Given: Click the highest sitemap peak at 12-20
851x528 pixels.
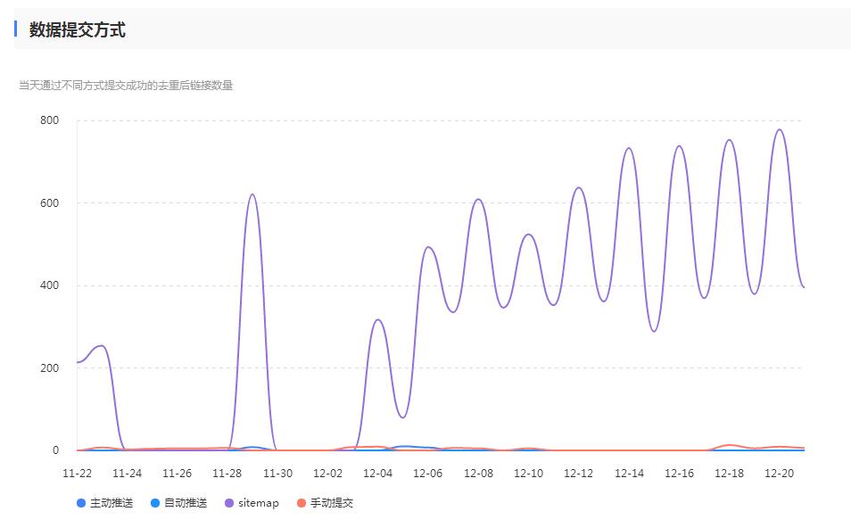Looking at the screenshot, I should point(780,129).
